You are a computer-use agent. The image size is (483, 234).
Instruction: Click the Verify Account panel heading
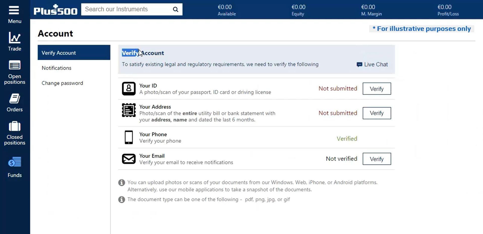click(143, 53)
